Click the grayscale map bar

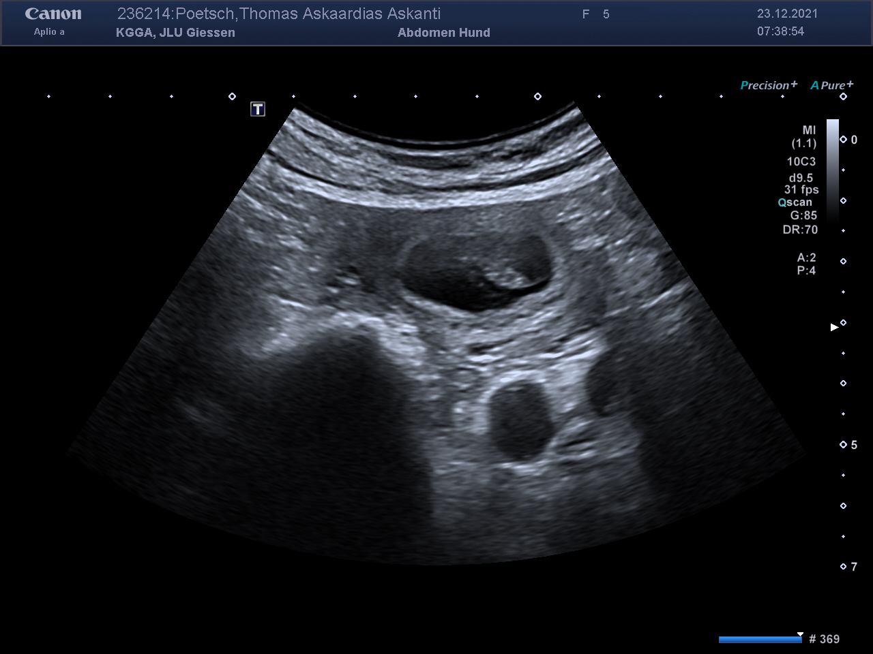pos(833,170)
